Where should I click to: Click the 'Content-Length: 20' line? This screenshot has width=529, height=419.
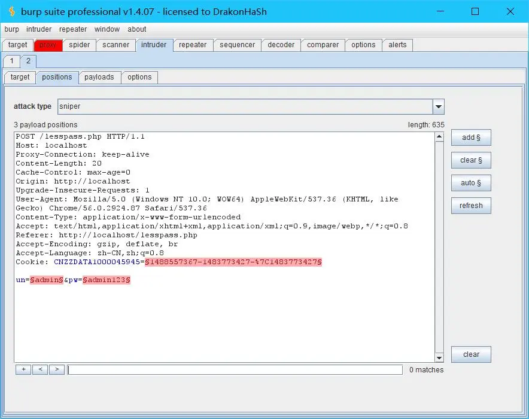pos(59,164)
